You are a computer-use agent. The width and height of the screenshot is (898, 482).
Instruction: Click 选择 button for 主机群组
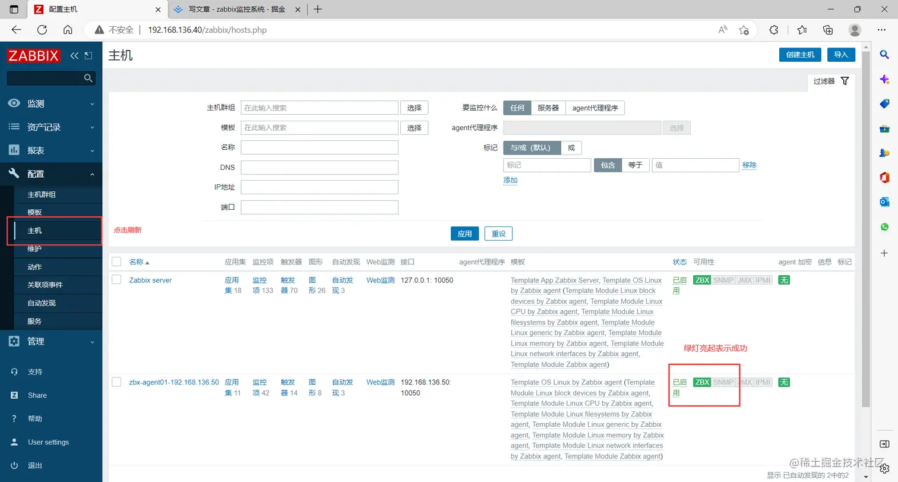(414, 108)
